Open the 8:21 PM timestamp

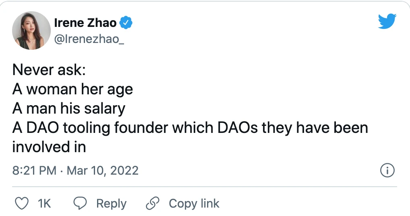click(34, 170)
